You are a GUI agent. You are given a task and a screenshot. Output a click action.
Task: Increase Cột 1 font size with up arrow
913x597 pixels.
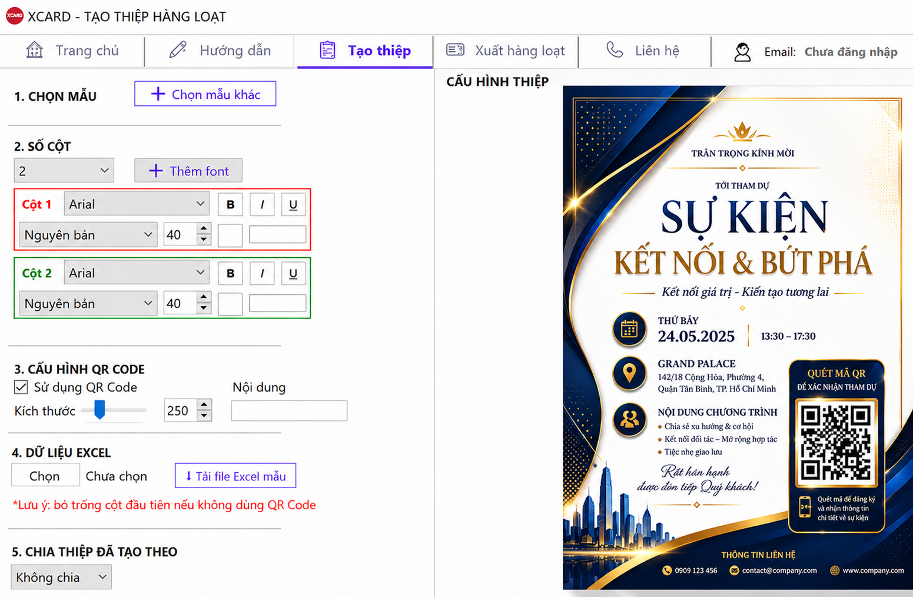(x=204, y=229)
